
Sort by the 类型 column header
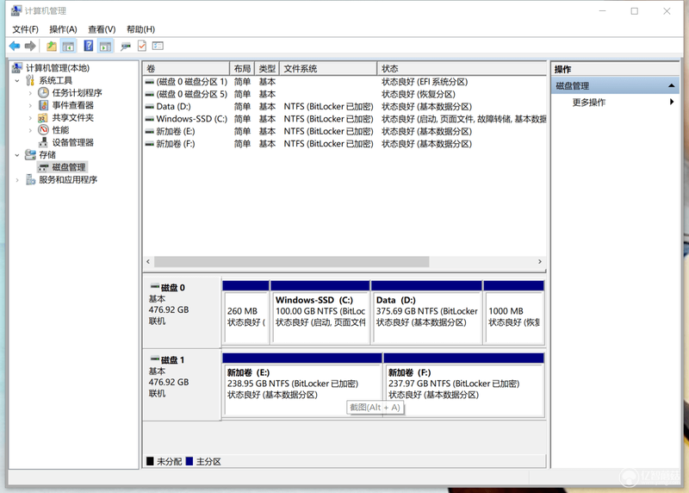267,69
